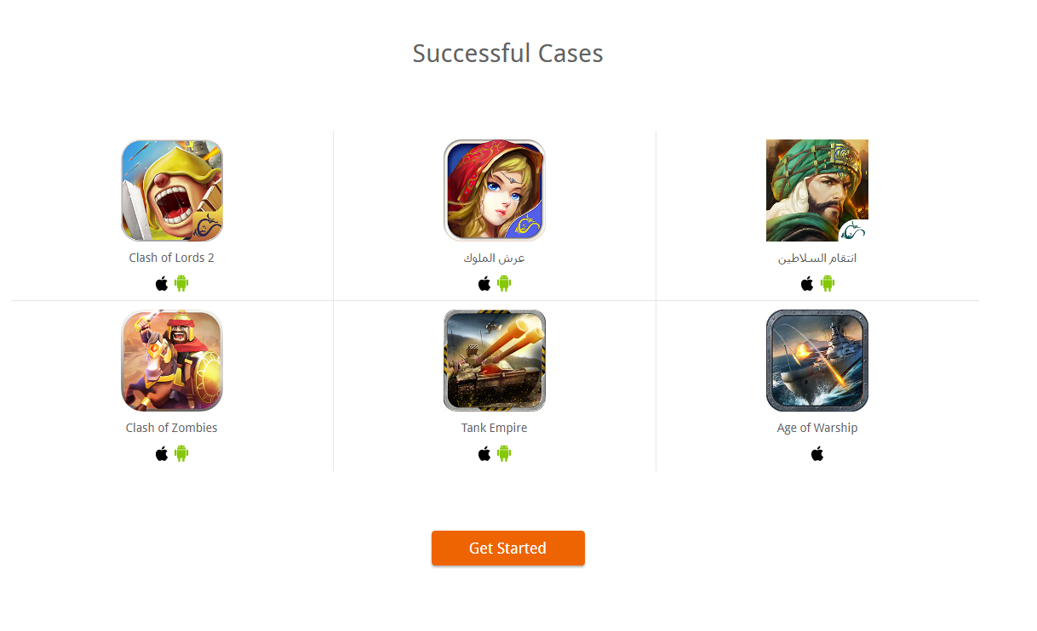Click Android icon under انتقام السلاطين
The height and width of the screenshot is (631, 1037).
click(x=828, y=283)
